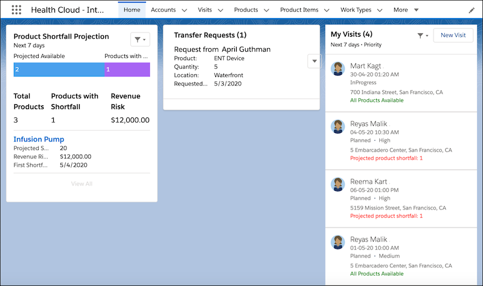Open Reema Kart visit name

368,182
